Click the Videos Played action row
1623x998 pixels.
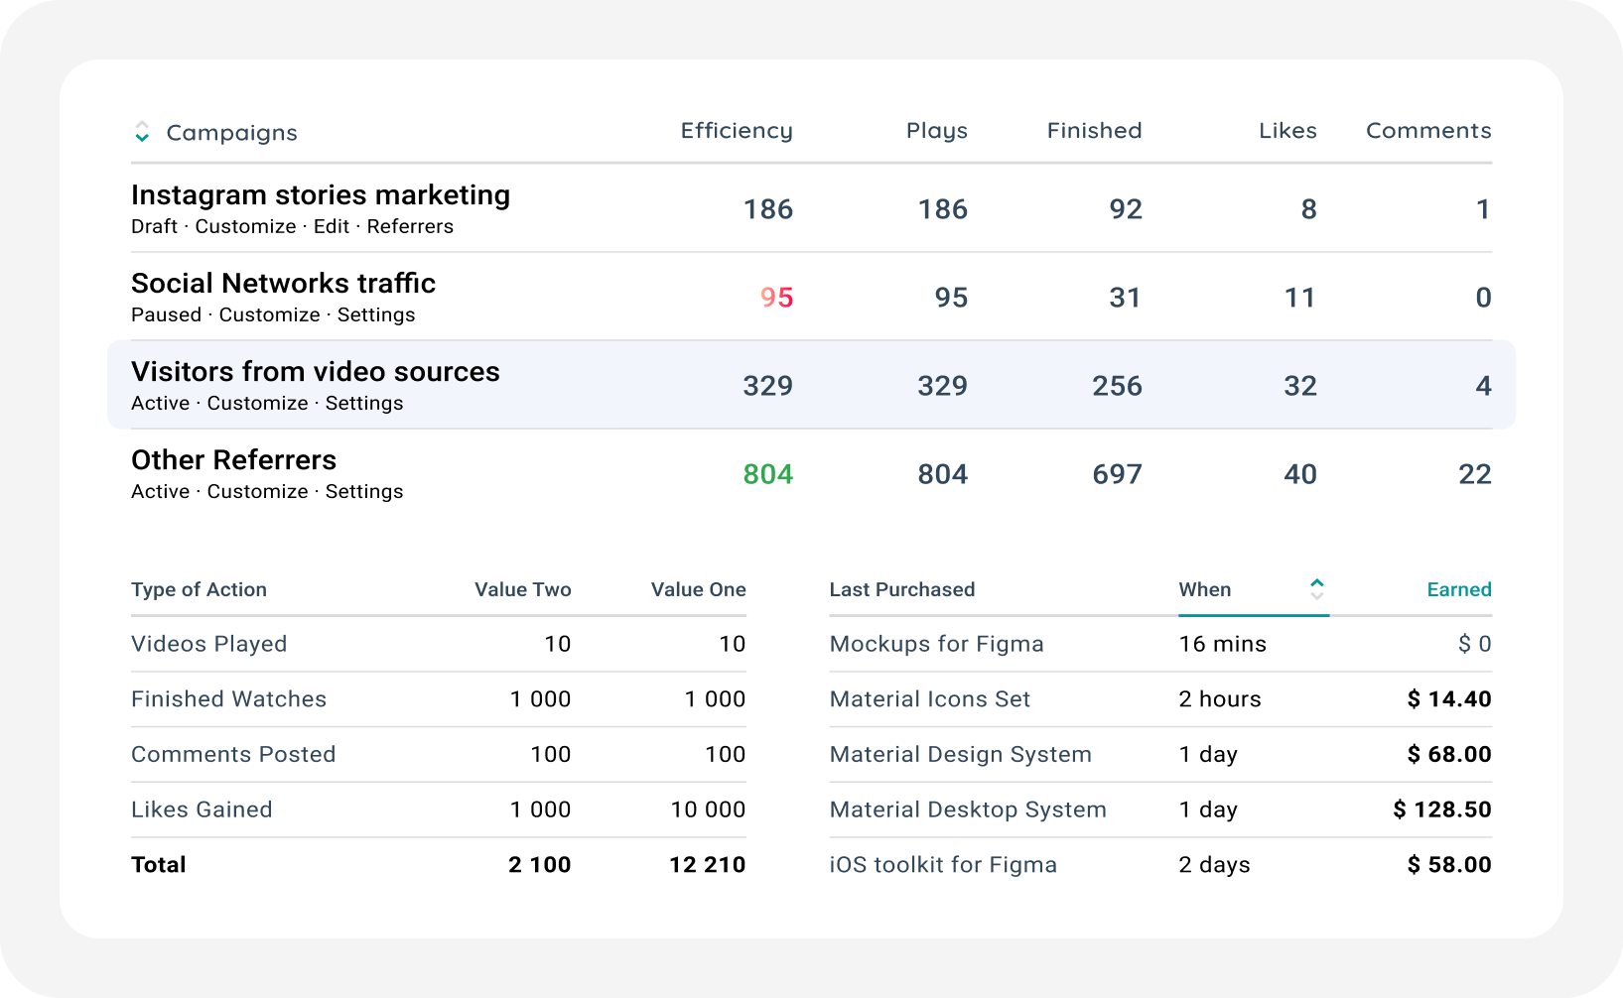click(x=438, y=644)
